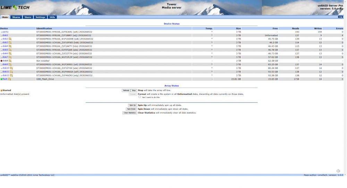This screenshot has width=347, height=188.
Task: Open the disk7 device link
Action: (x=5, y=57)
